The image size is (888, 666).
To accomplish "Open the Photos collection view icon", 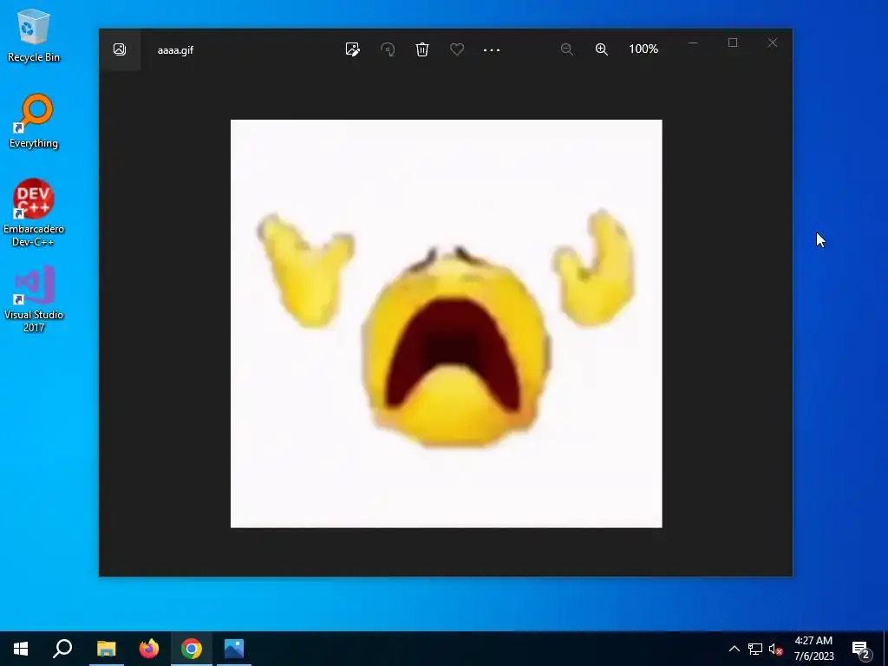I will pyautogui.click(x=120, y=49).
